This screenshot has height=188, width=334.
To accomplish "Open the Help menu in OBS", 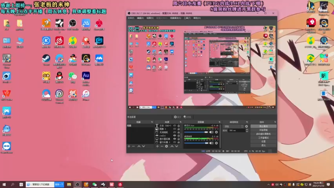I will click(197, 18).
